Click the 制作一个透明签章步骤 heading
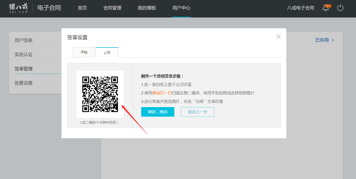Viewport: 356px width, 179px height. click(162, 76)
